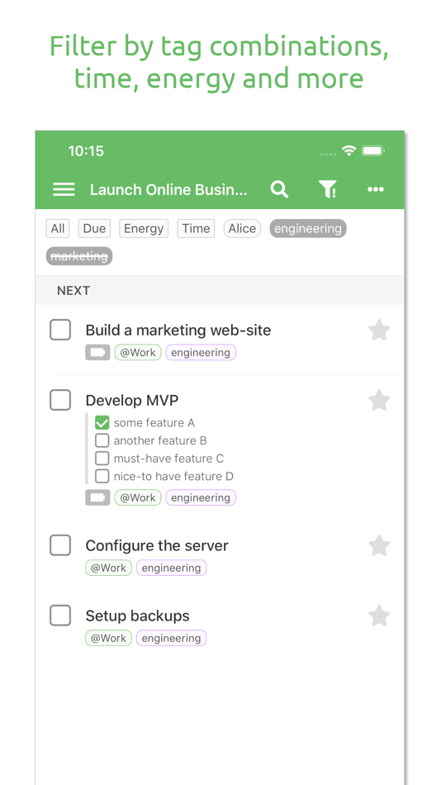The width and height of the screenshot is (441, 785).
Task: Tap engineering tag on Configure the server
Action: pos(171,568)
